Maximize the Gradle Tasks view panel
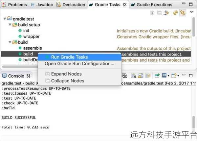The height and width of the screenshot is (141, 197). [x=191, y=4]
